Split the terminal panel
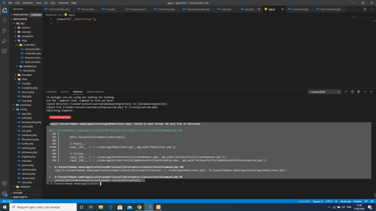 coord(352,92)
